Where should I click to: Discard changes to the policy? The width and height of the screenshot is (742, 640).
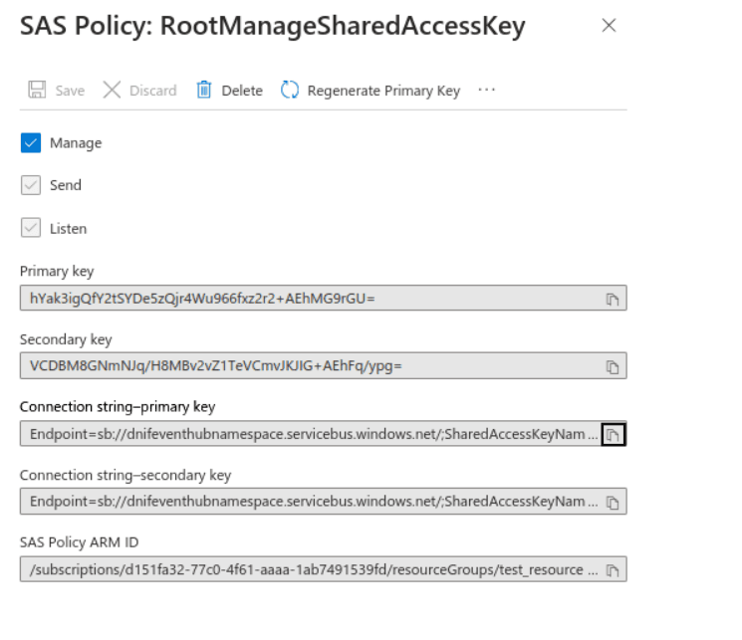click(139, 90)
